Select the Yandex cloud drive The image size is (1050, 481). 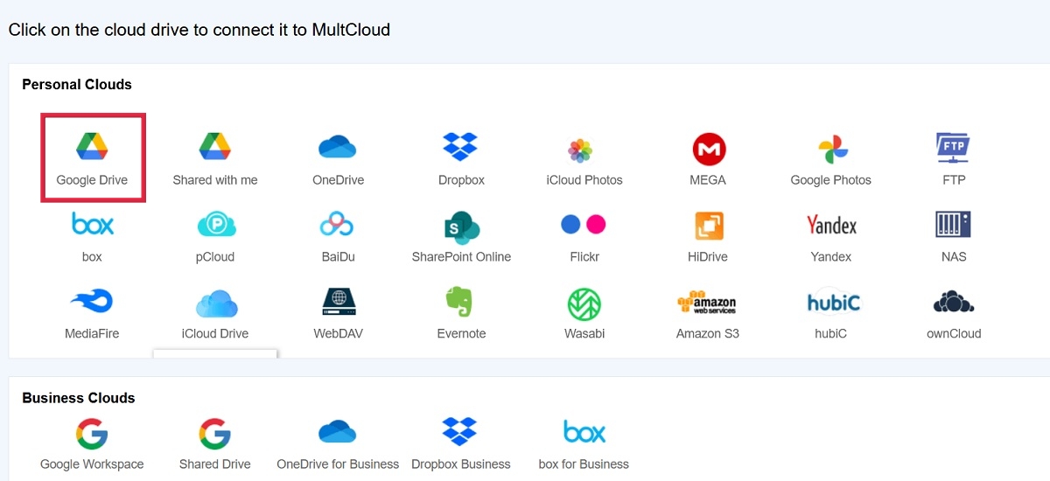tap(830, 236)
